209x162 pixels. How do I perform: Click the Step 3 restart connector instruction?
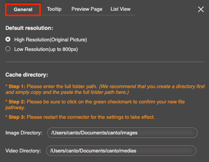pos(80,117)
